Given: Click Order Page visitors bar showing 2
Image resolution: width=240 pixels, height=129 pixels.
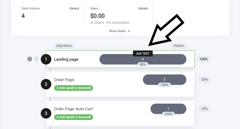Looking at the screenshot, I should click(x=164, y=79).
